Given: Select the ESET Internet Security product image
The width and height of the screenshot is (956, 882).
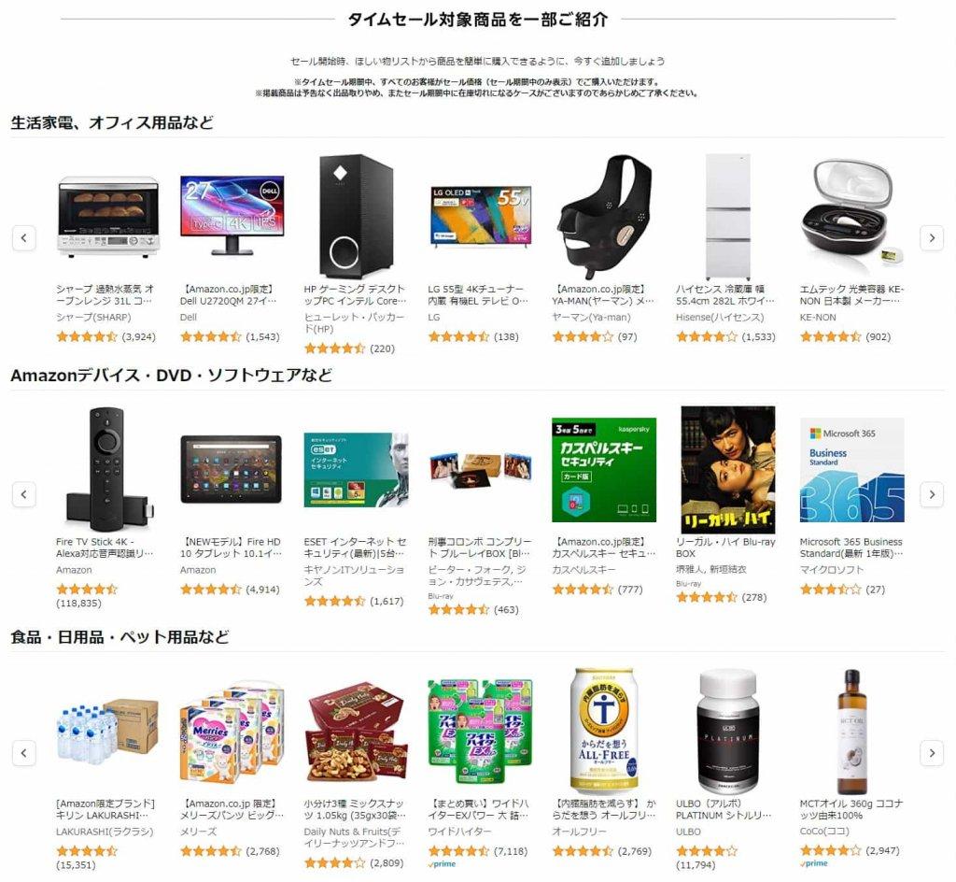Looking at the screenshot, I should [x=356, y=470].
